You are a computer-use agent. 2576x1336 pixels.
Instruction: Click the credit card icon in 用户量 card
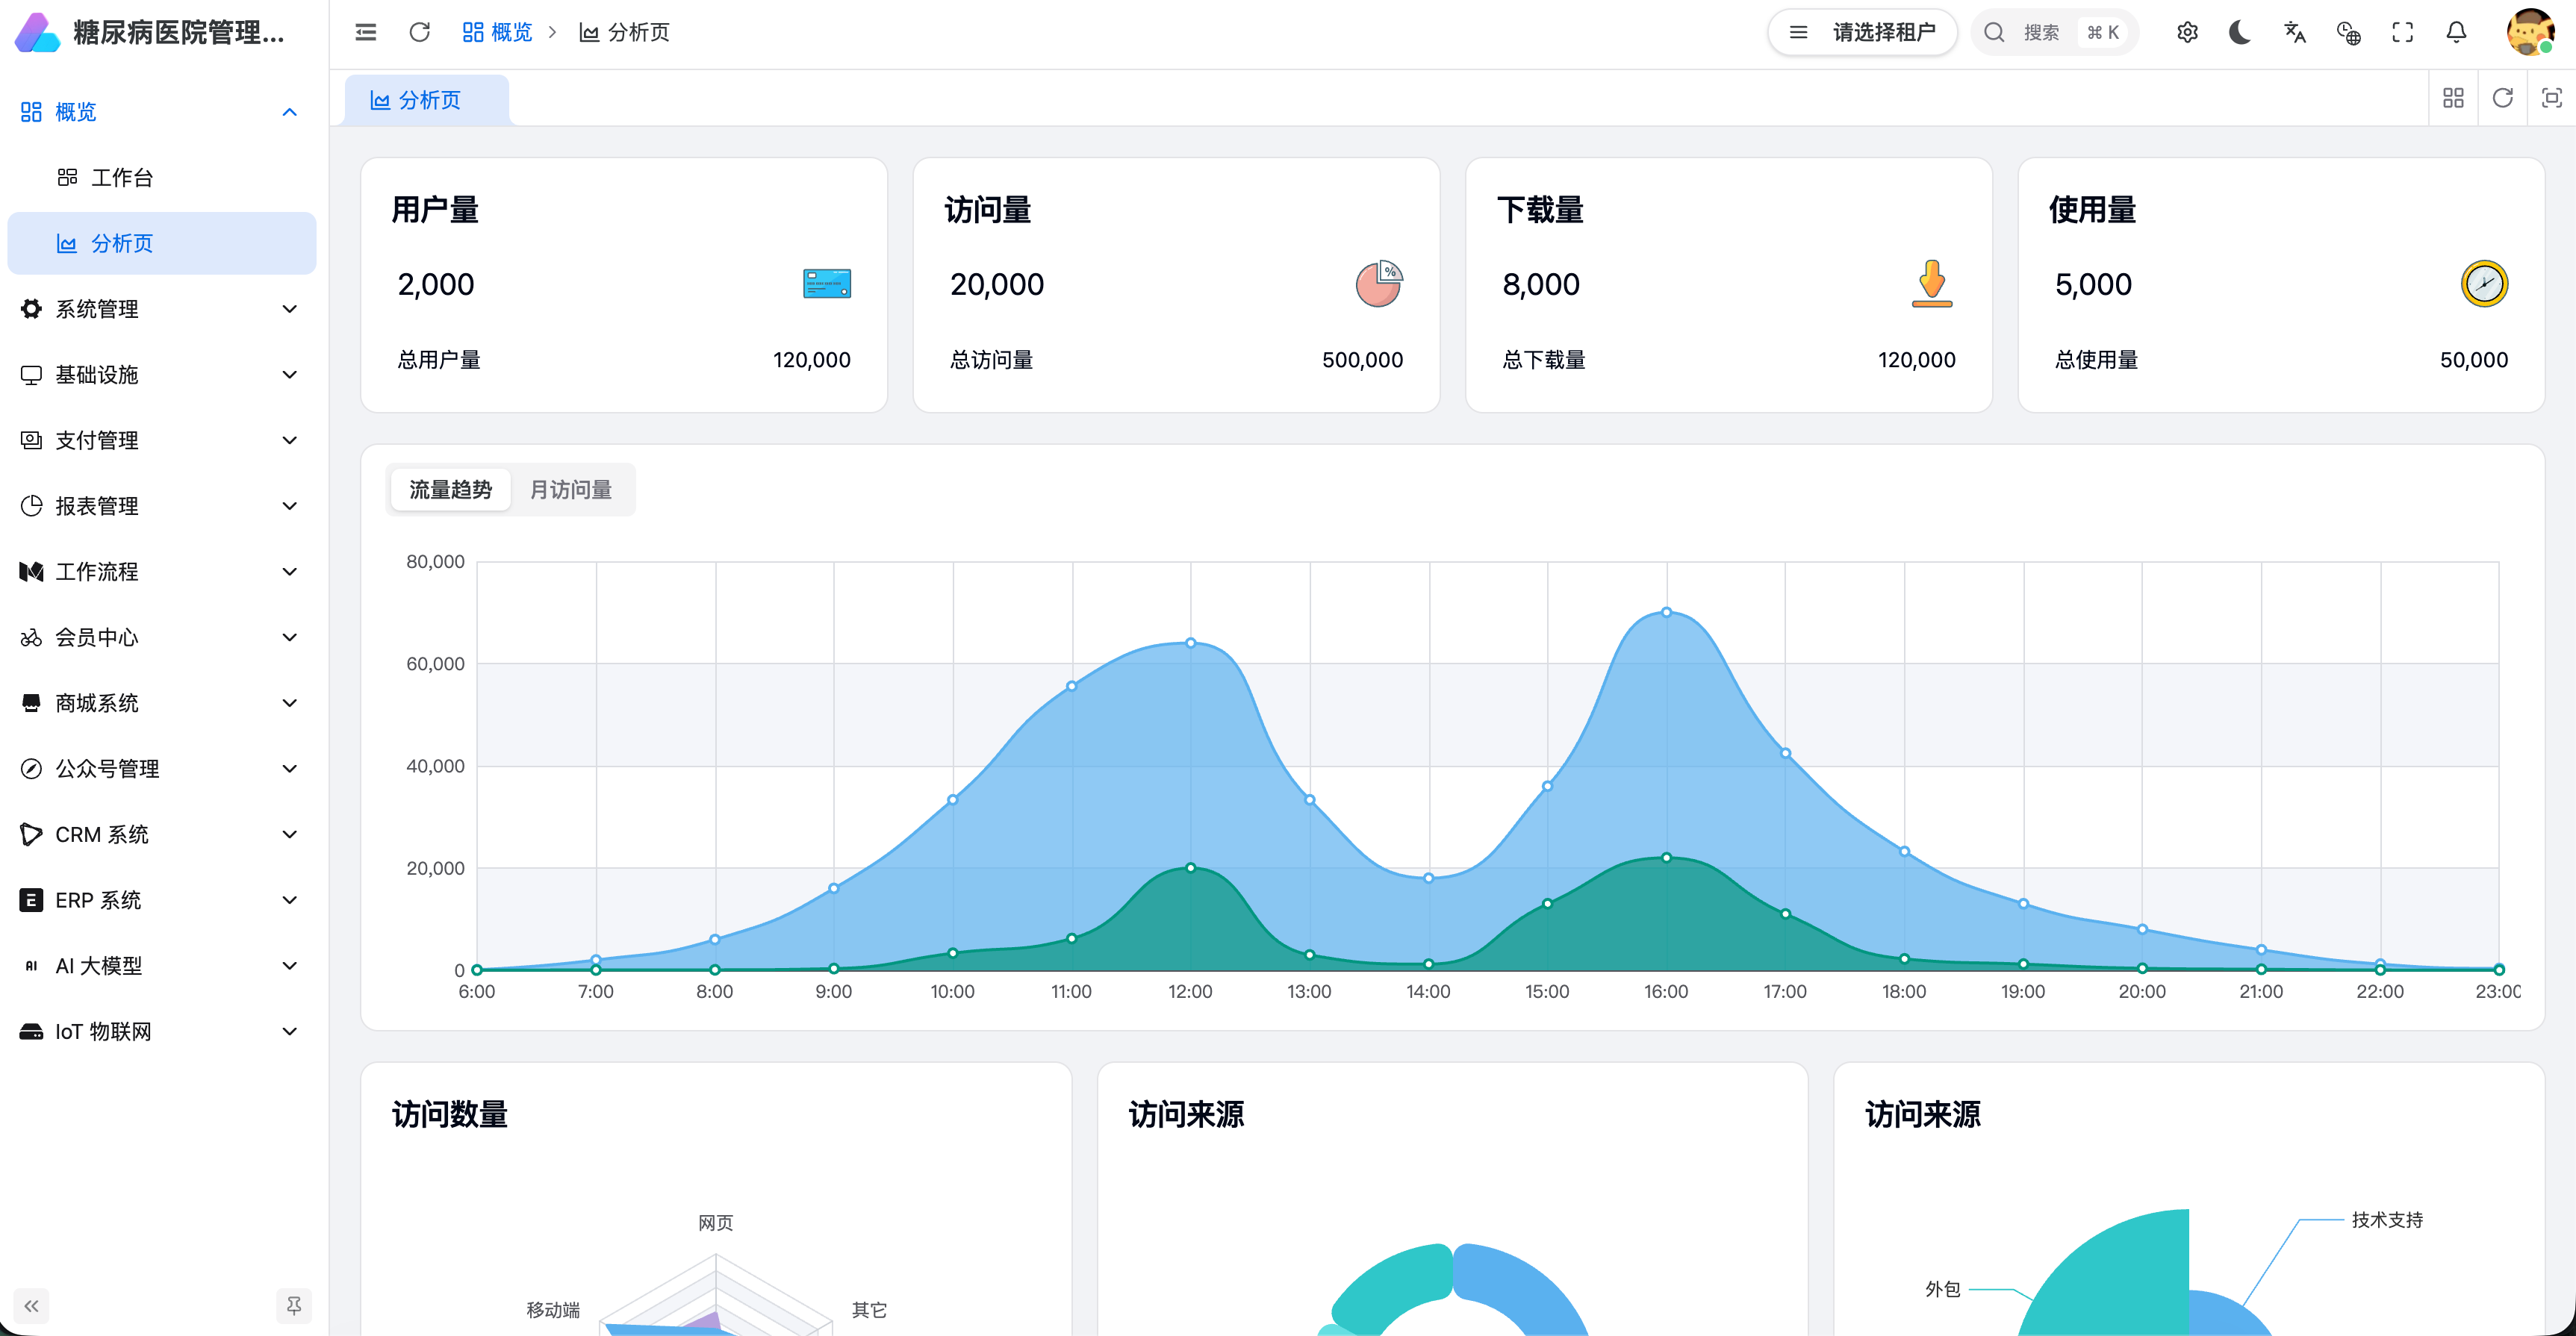827,284
